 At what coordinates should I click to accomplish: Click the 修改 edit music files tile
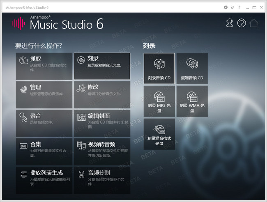click(x=102, y=95)
